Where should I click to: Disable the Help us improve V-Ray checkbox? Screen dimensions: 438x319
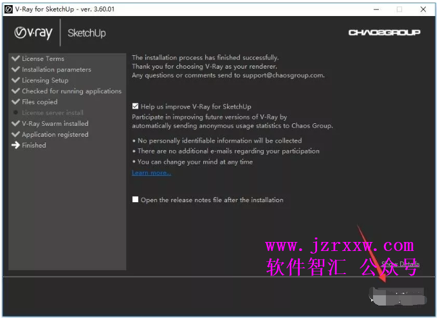pos(135,107)
